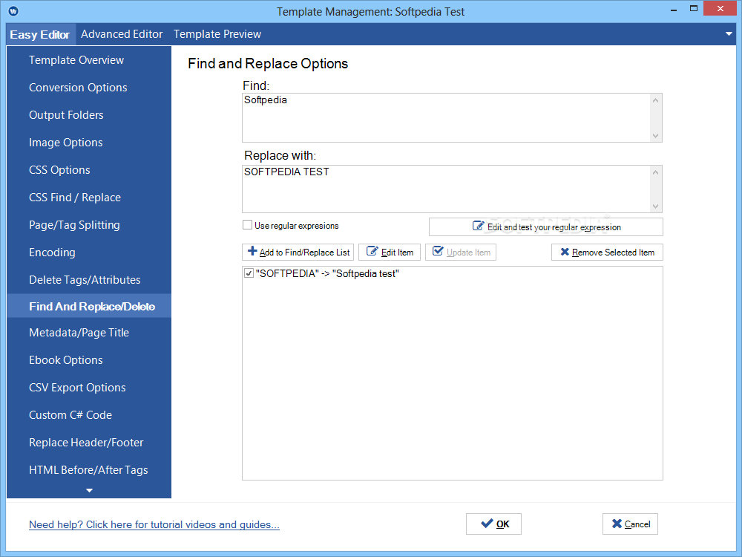The height and width of the screenshot is (557, 742).
Task: Select Conversion Options in sidebar
Action: click(89, 88)
